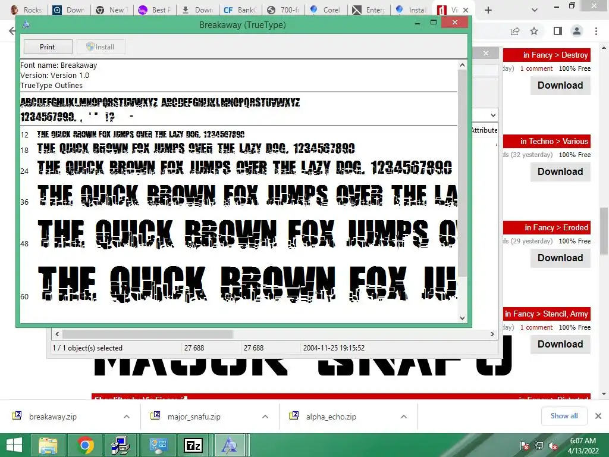Screen dimensions: 609x457
Task: Open 1 comment link under Fancy > Destroy
Action: pyautogui.click(x=536, y=69)
